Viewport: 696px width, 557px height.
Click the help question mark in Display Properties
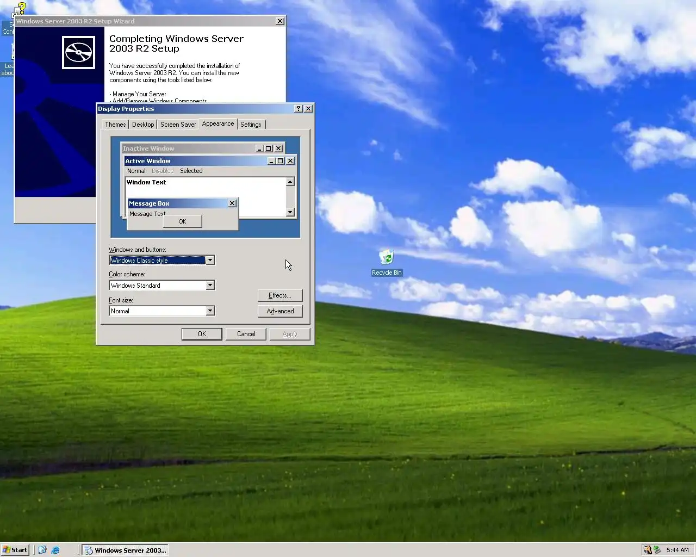point(299,109)
